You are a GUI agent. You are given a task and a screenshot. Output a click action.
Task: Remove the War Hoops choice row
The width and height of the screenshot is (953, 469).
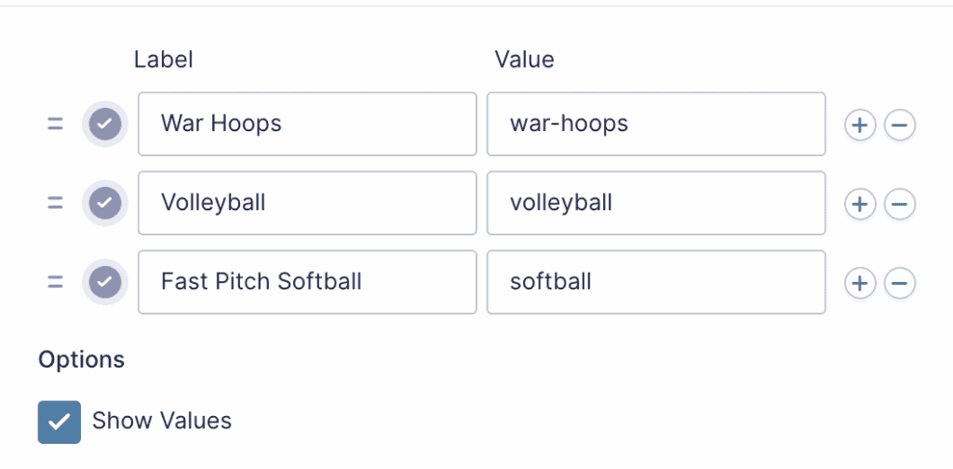point(900,124)
